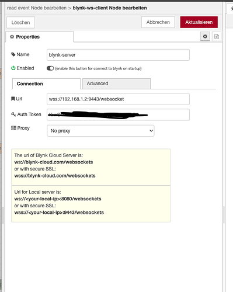Switch to the Connection tab
Screen dimensions: 233x292
pyautogui.click(x=46, y=84)
